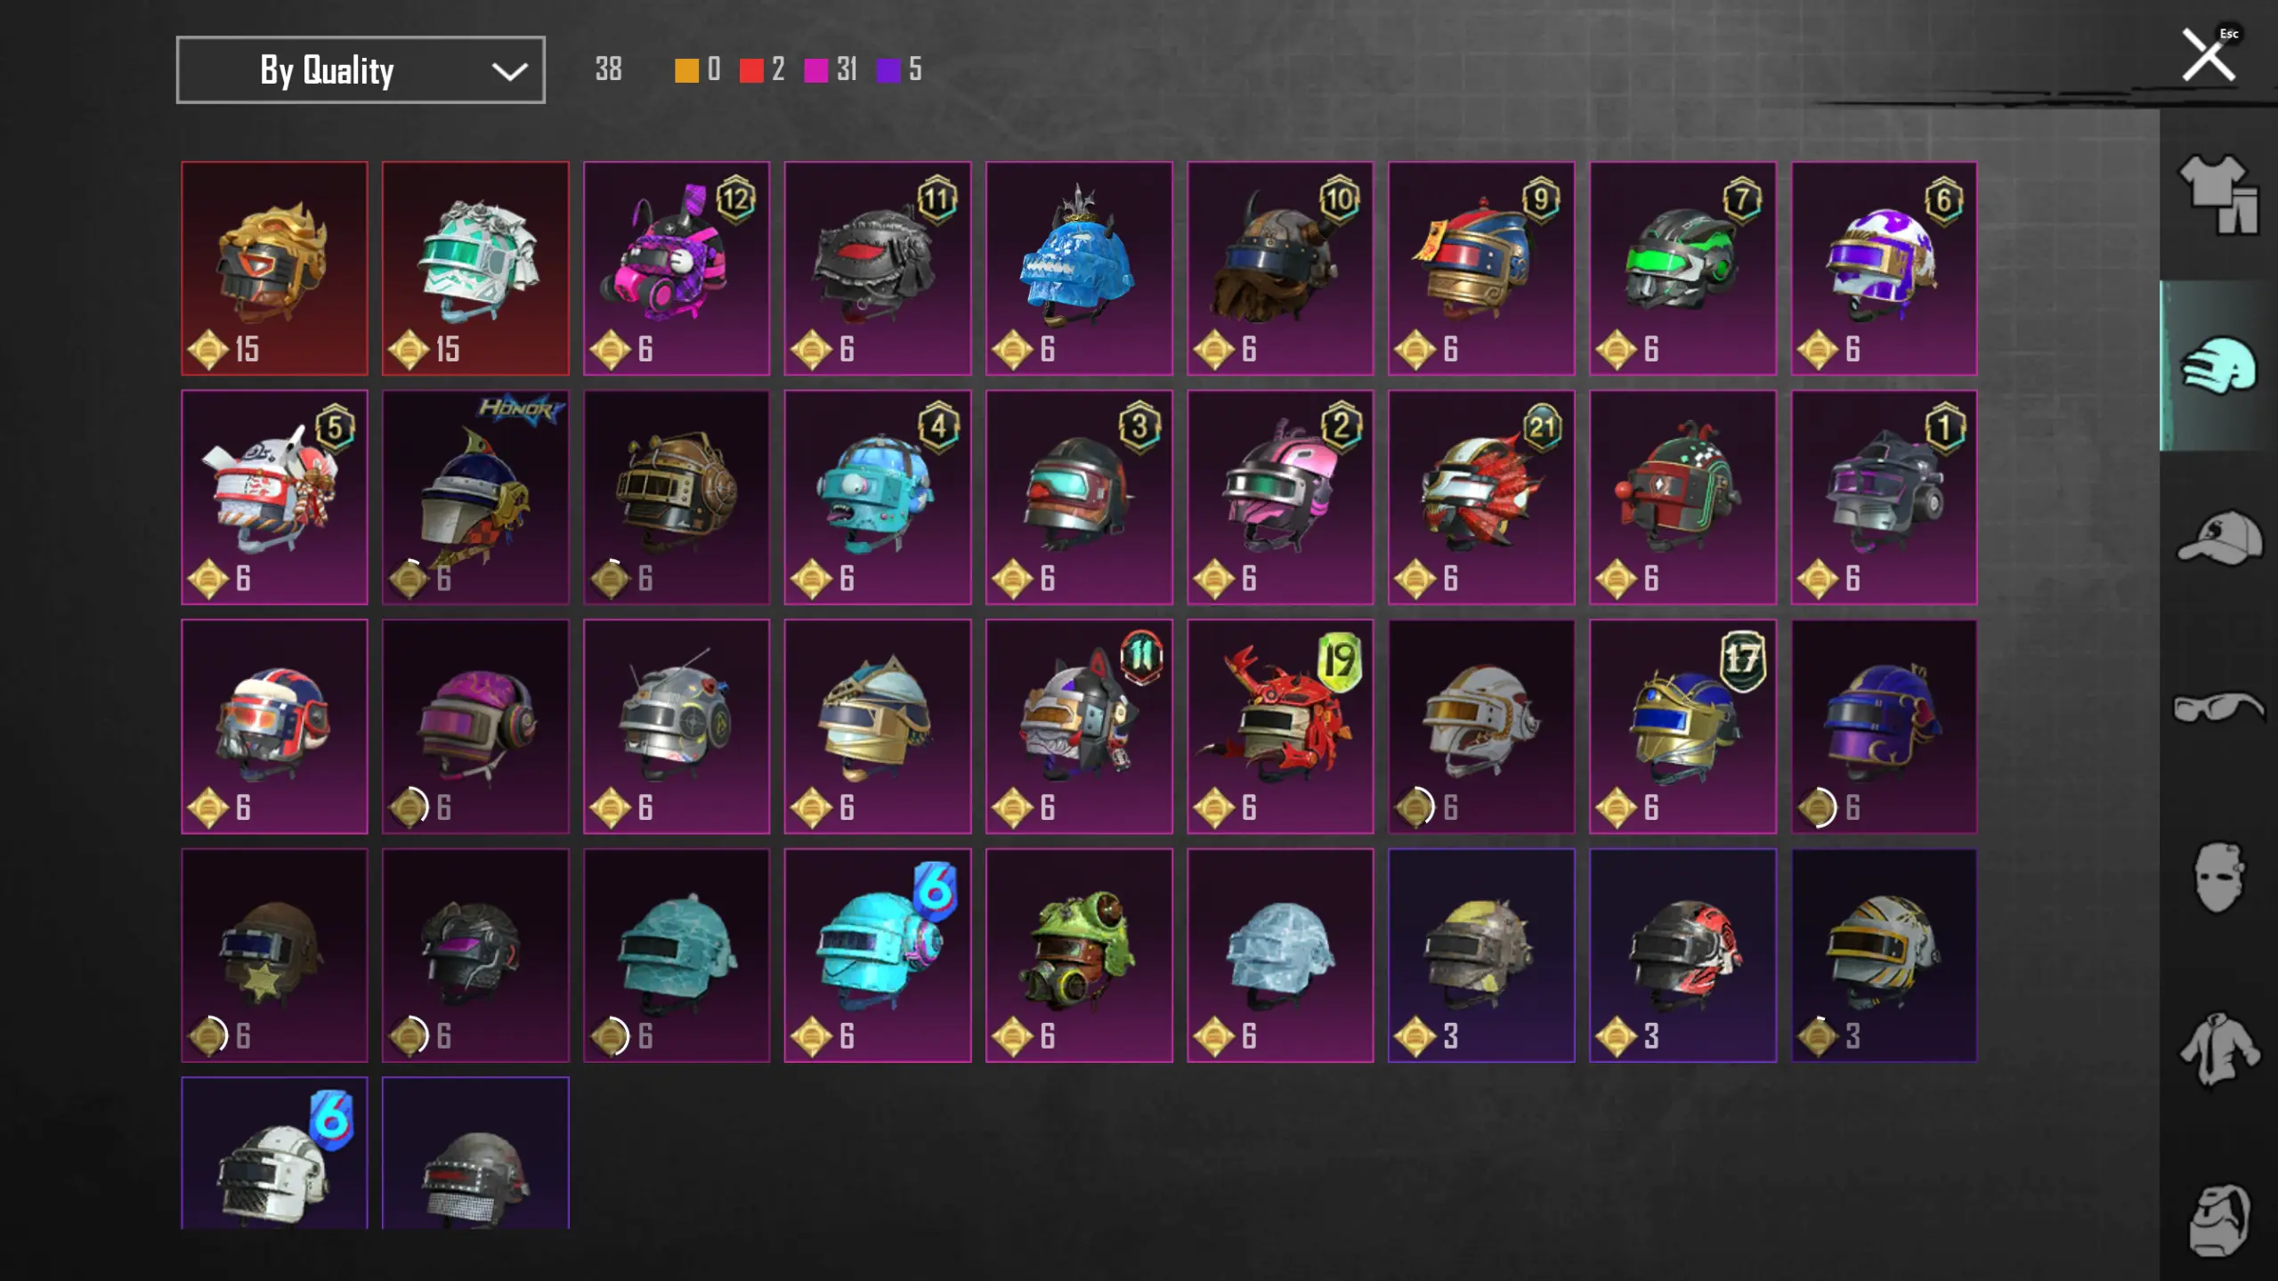The image size is (2278, 1281).
Task: Expand the By Quality sort dropdown
Action: coord(361,69)
